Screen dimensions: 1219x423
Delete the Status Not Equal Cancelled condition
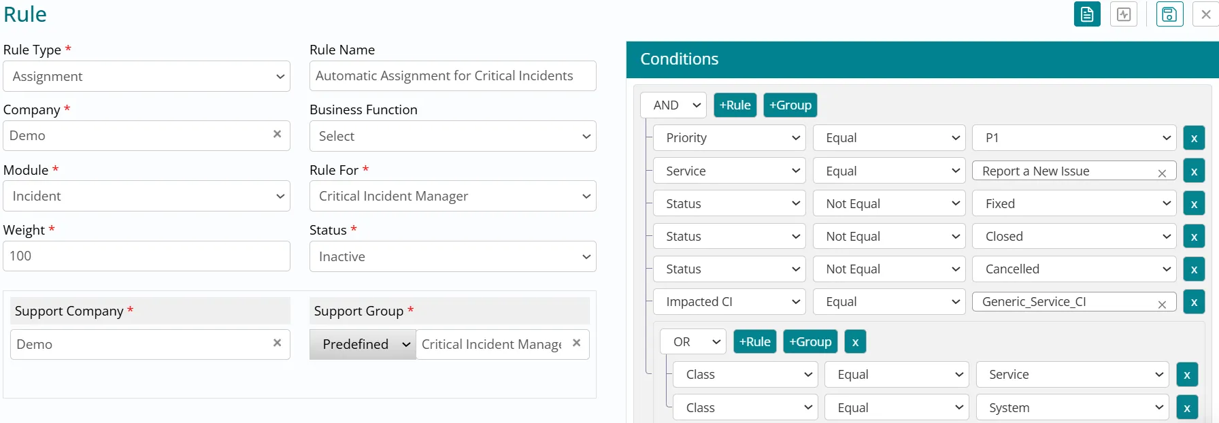1193,269
